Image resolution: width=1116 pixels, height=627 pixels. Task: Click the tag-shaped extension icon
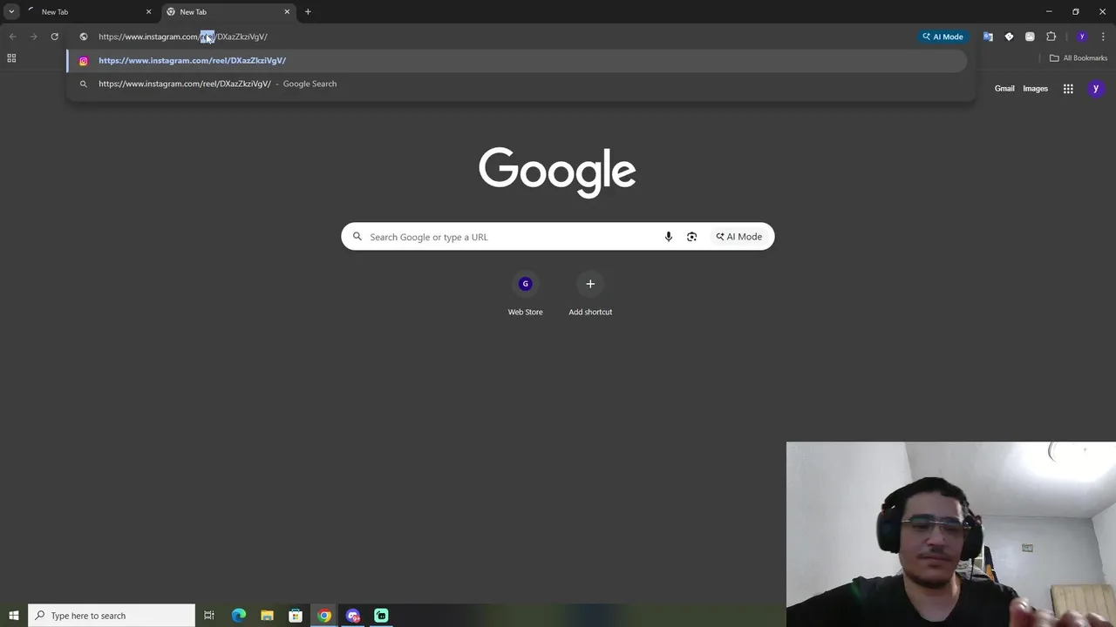coord(1009,37)
